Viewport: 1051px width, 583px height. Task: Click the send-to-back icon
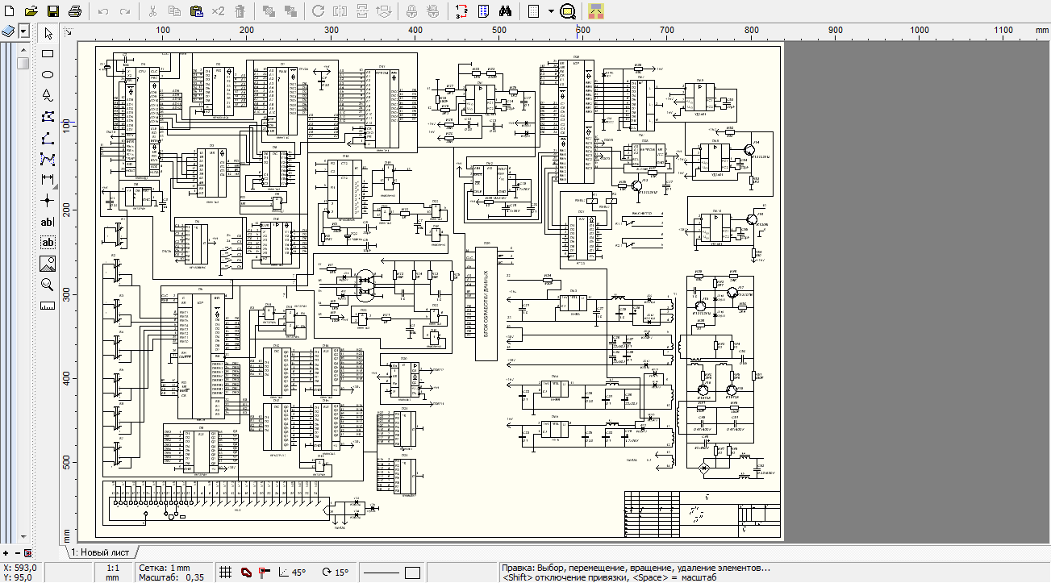click(290, 11)
